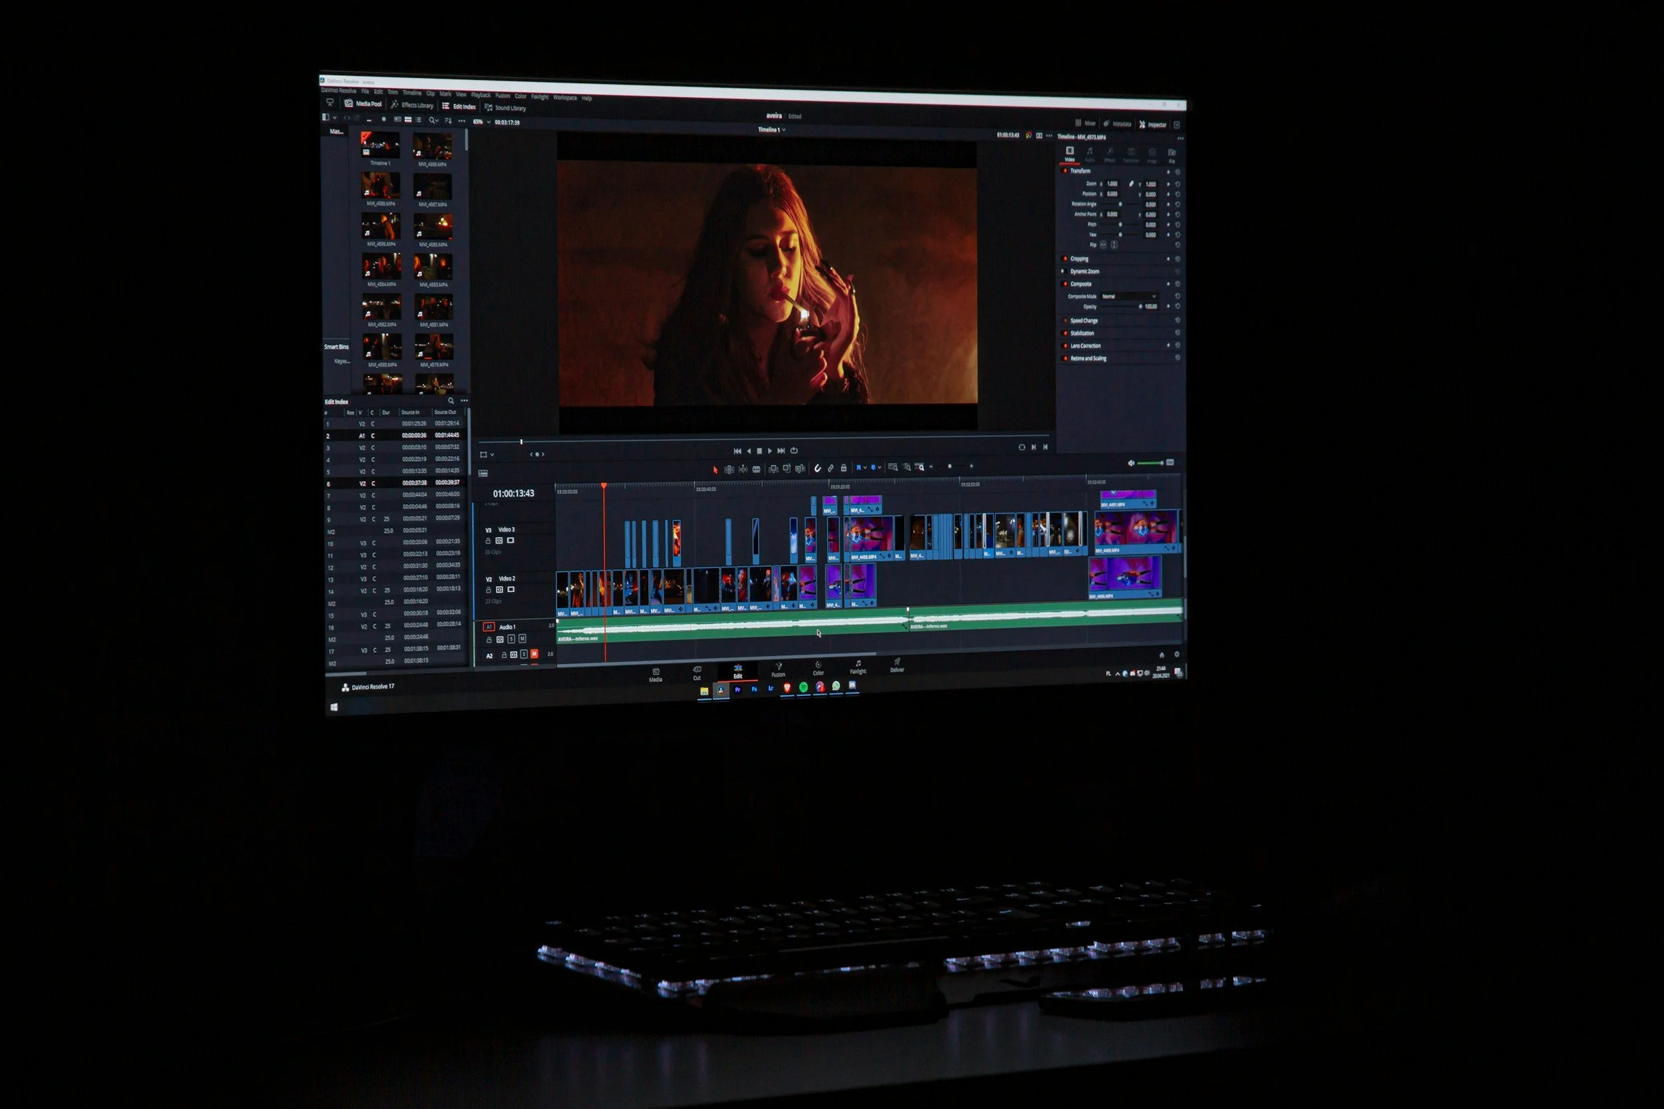
Task: Open the media pool search dropdown
Action: [434, 121]
